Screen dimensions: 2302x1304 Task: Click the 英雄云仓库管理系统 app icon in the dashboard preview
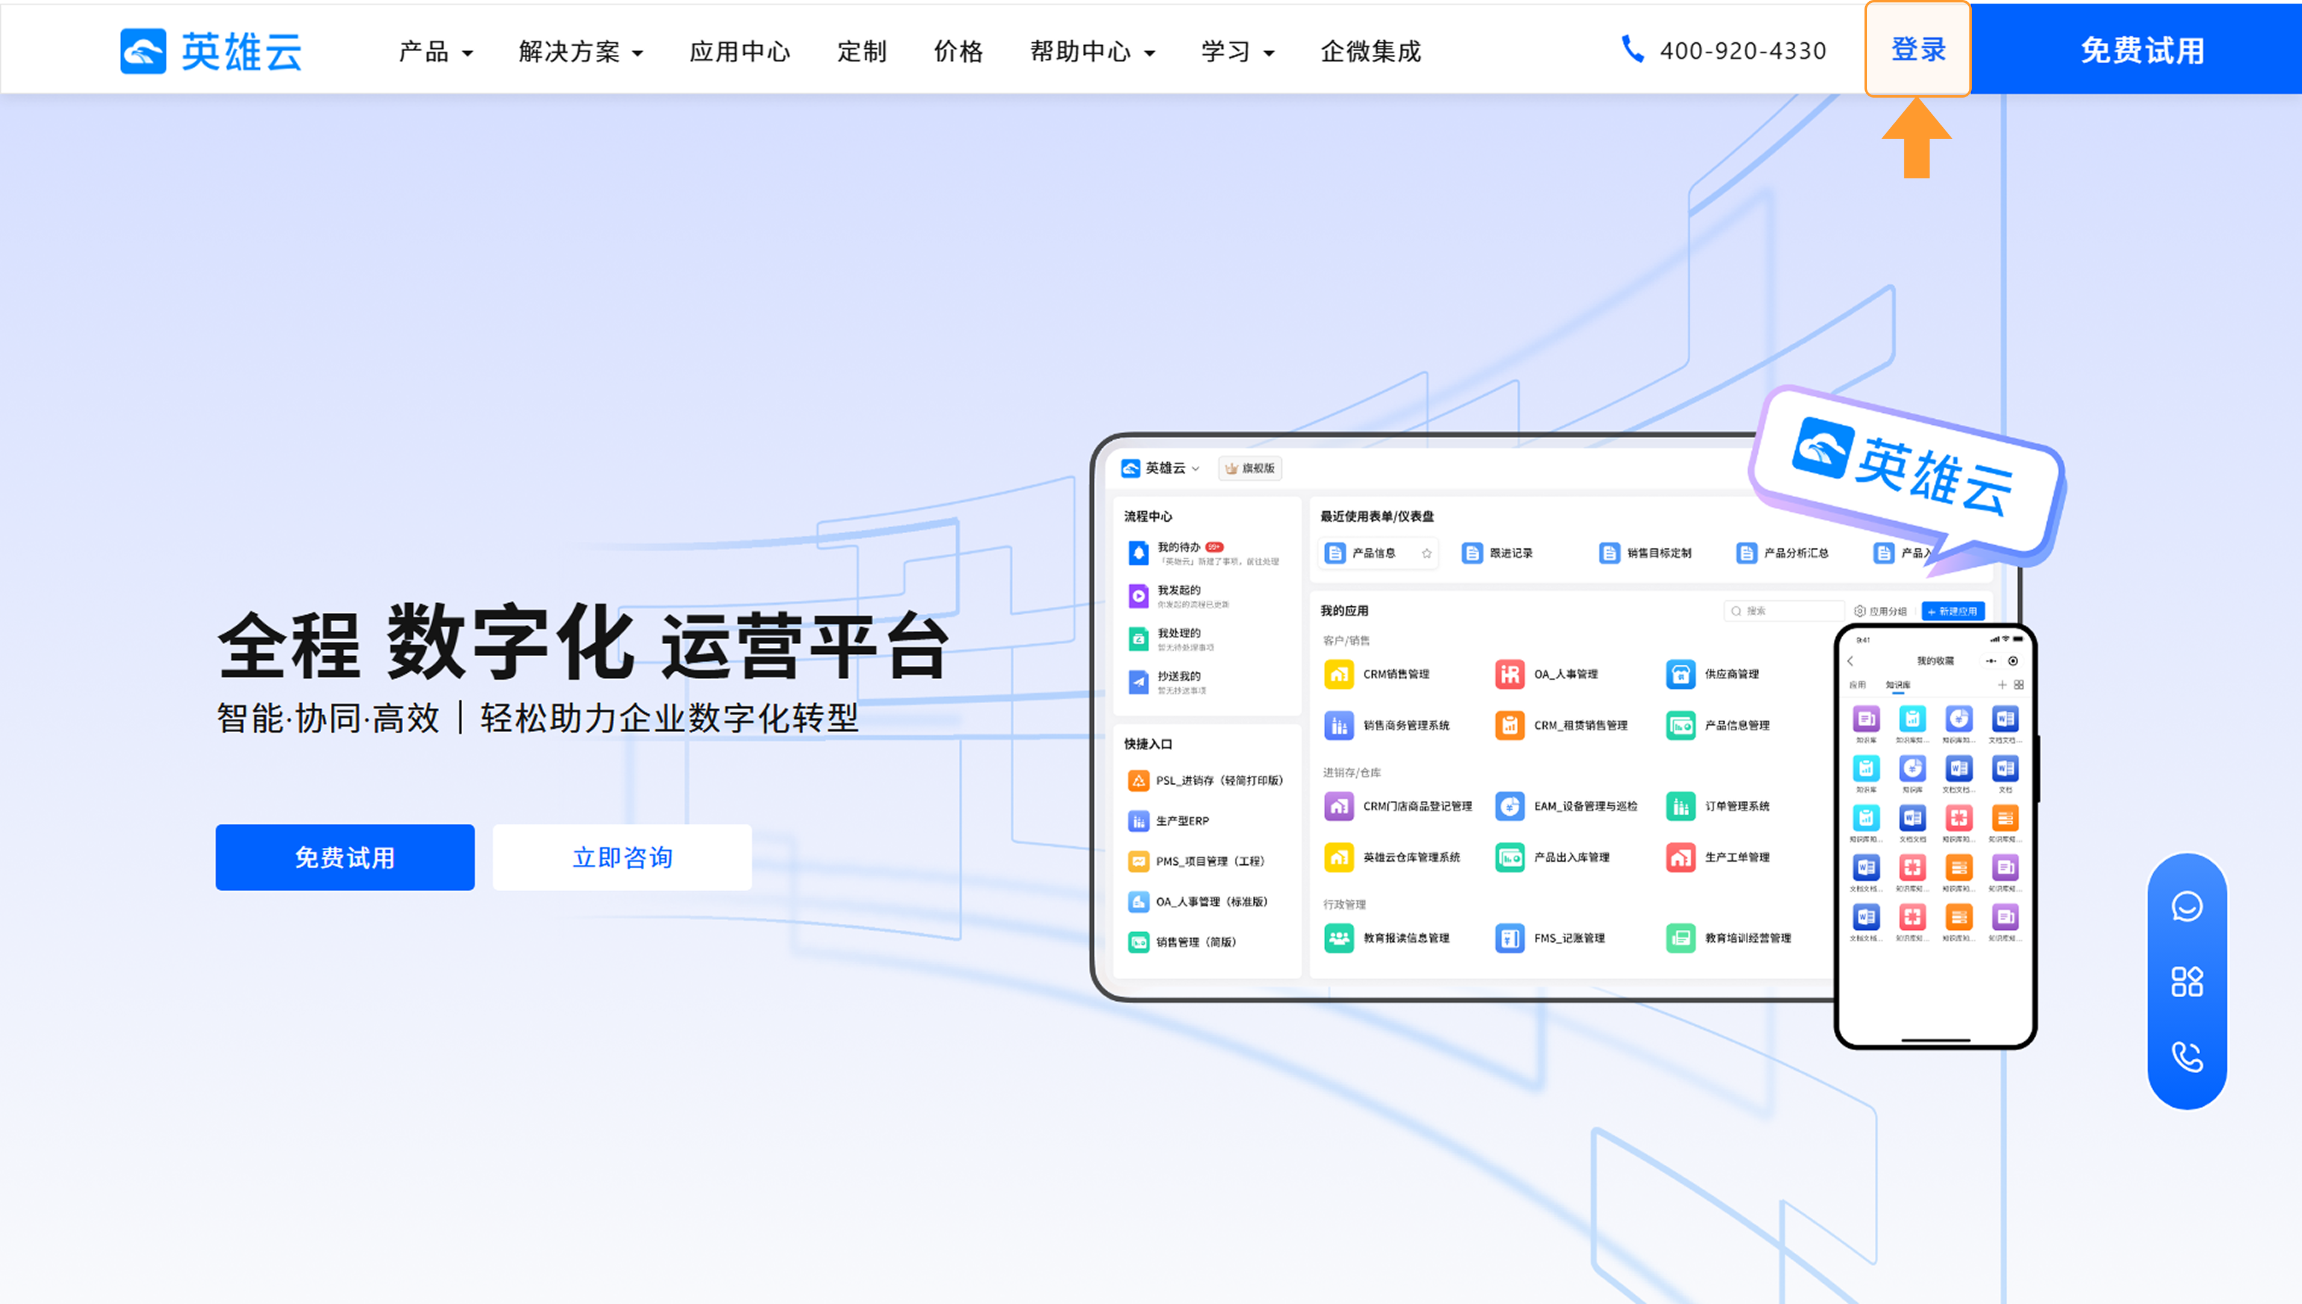(1338, 857)
